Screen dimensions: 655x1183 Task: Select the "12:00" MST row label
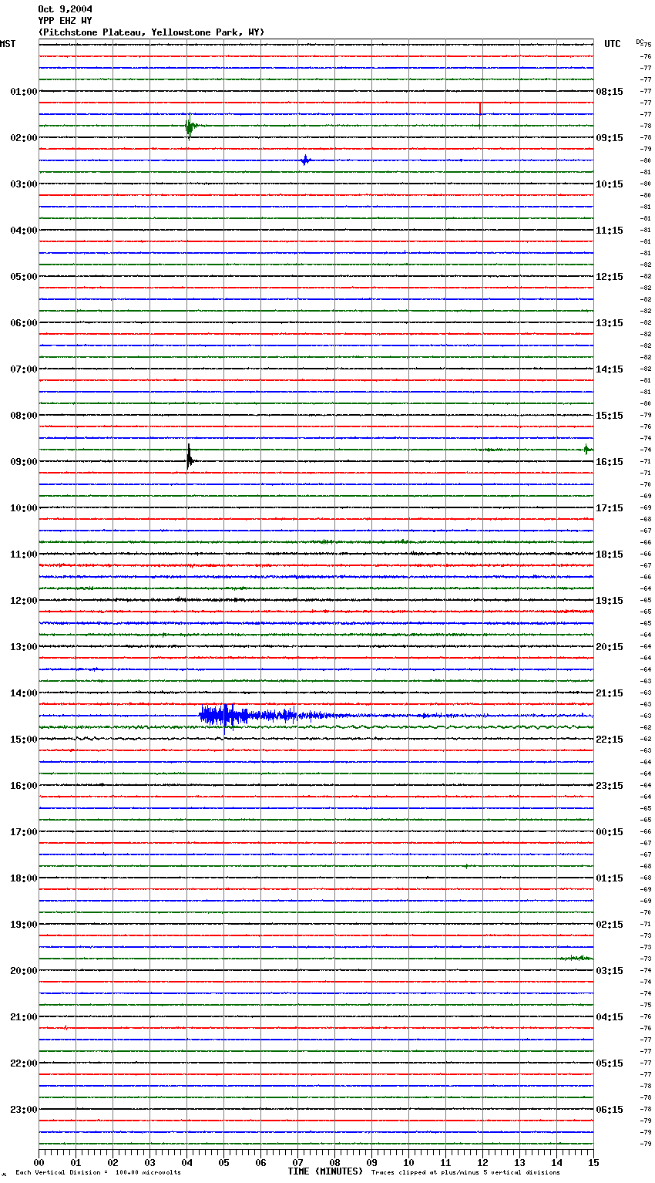(24, 601)
